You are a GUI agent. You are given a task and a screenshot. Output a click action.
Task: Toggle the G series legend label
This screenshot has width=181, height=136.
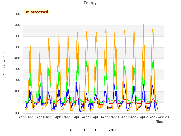(71, 130)
